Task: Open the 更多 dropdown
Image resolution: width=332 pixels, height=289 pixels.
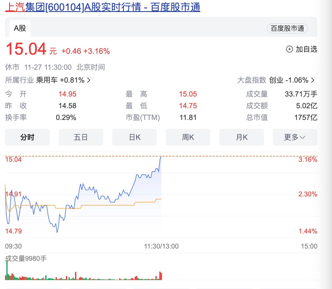Action: (x=295, y=137)
